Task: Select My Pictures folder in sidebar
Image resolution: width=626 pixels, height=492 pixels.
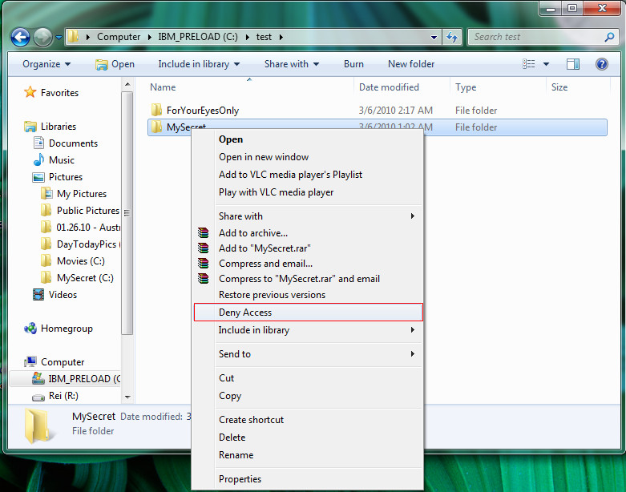Action: [x=74, y=194]
